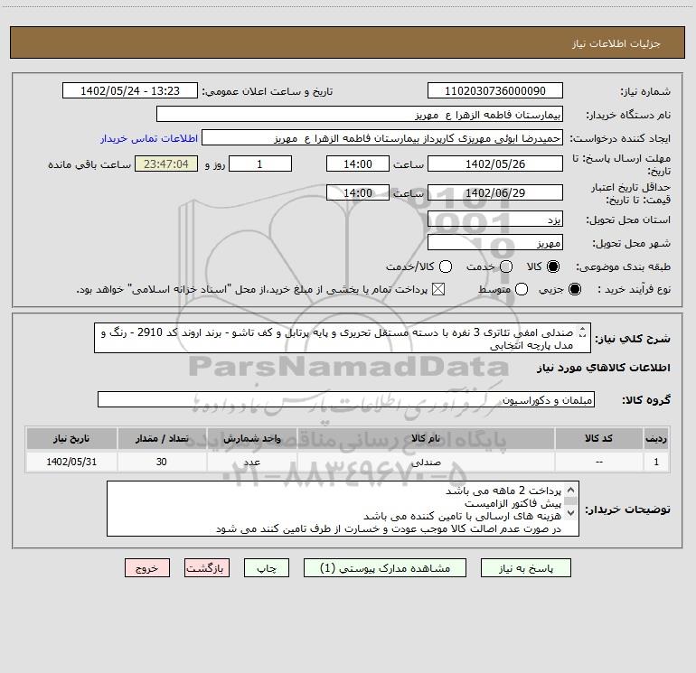696x673 pixels.
Task: Click the گروه کالا field مبلمان و دکوراسیون
Action: coord(346,399)
